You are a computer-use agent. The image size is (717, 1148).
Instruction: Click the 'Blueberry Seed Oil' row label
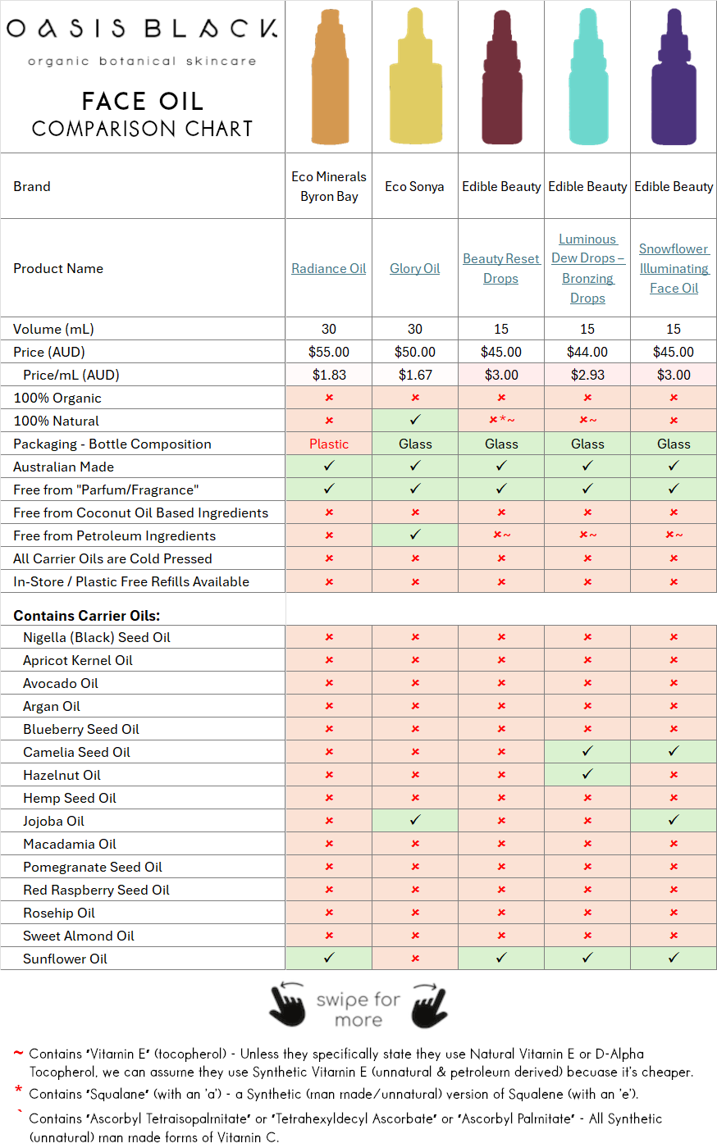click(x=81, y=729)
